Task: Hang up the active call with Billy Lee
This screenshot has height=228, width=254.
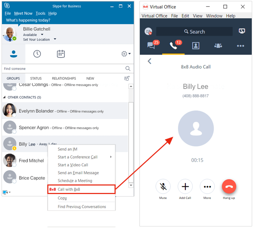Action: click(x=229, y=186)
